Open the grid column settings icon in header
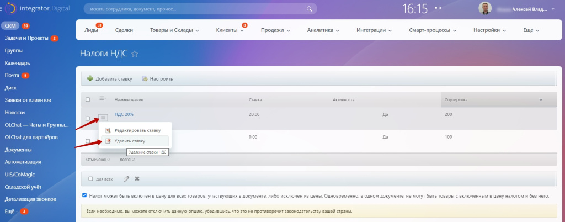The image size is (565, 222). (102, 99)
